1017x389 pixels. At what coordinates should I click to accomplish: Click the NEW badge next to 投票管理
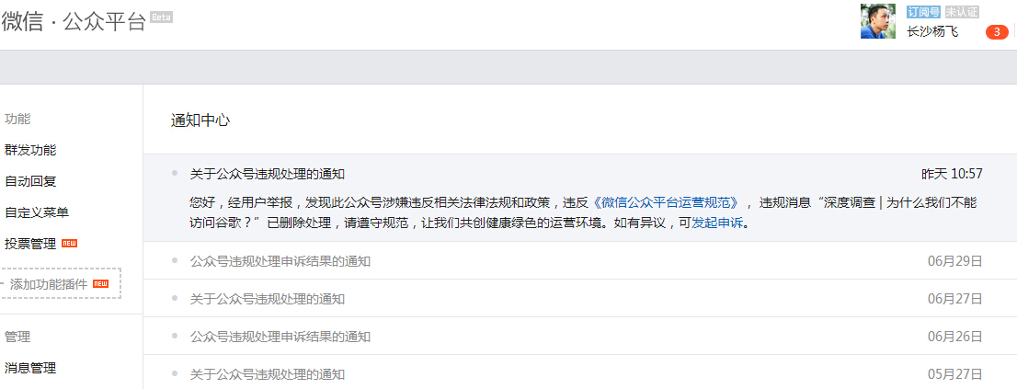pos(69,243)
